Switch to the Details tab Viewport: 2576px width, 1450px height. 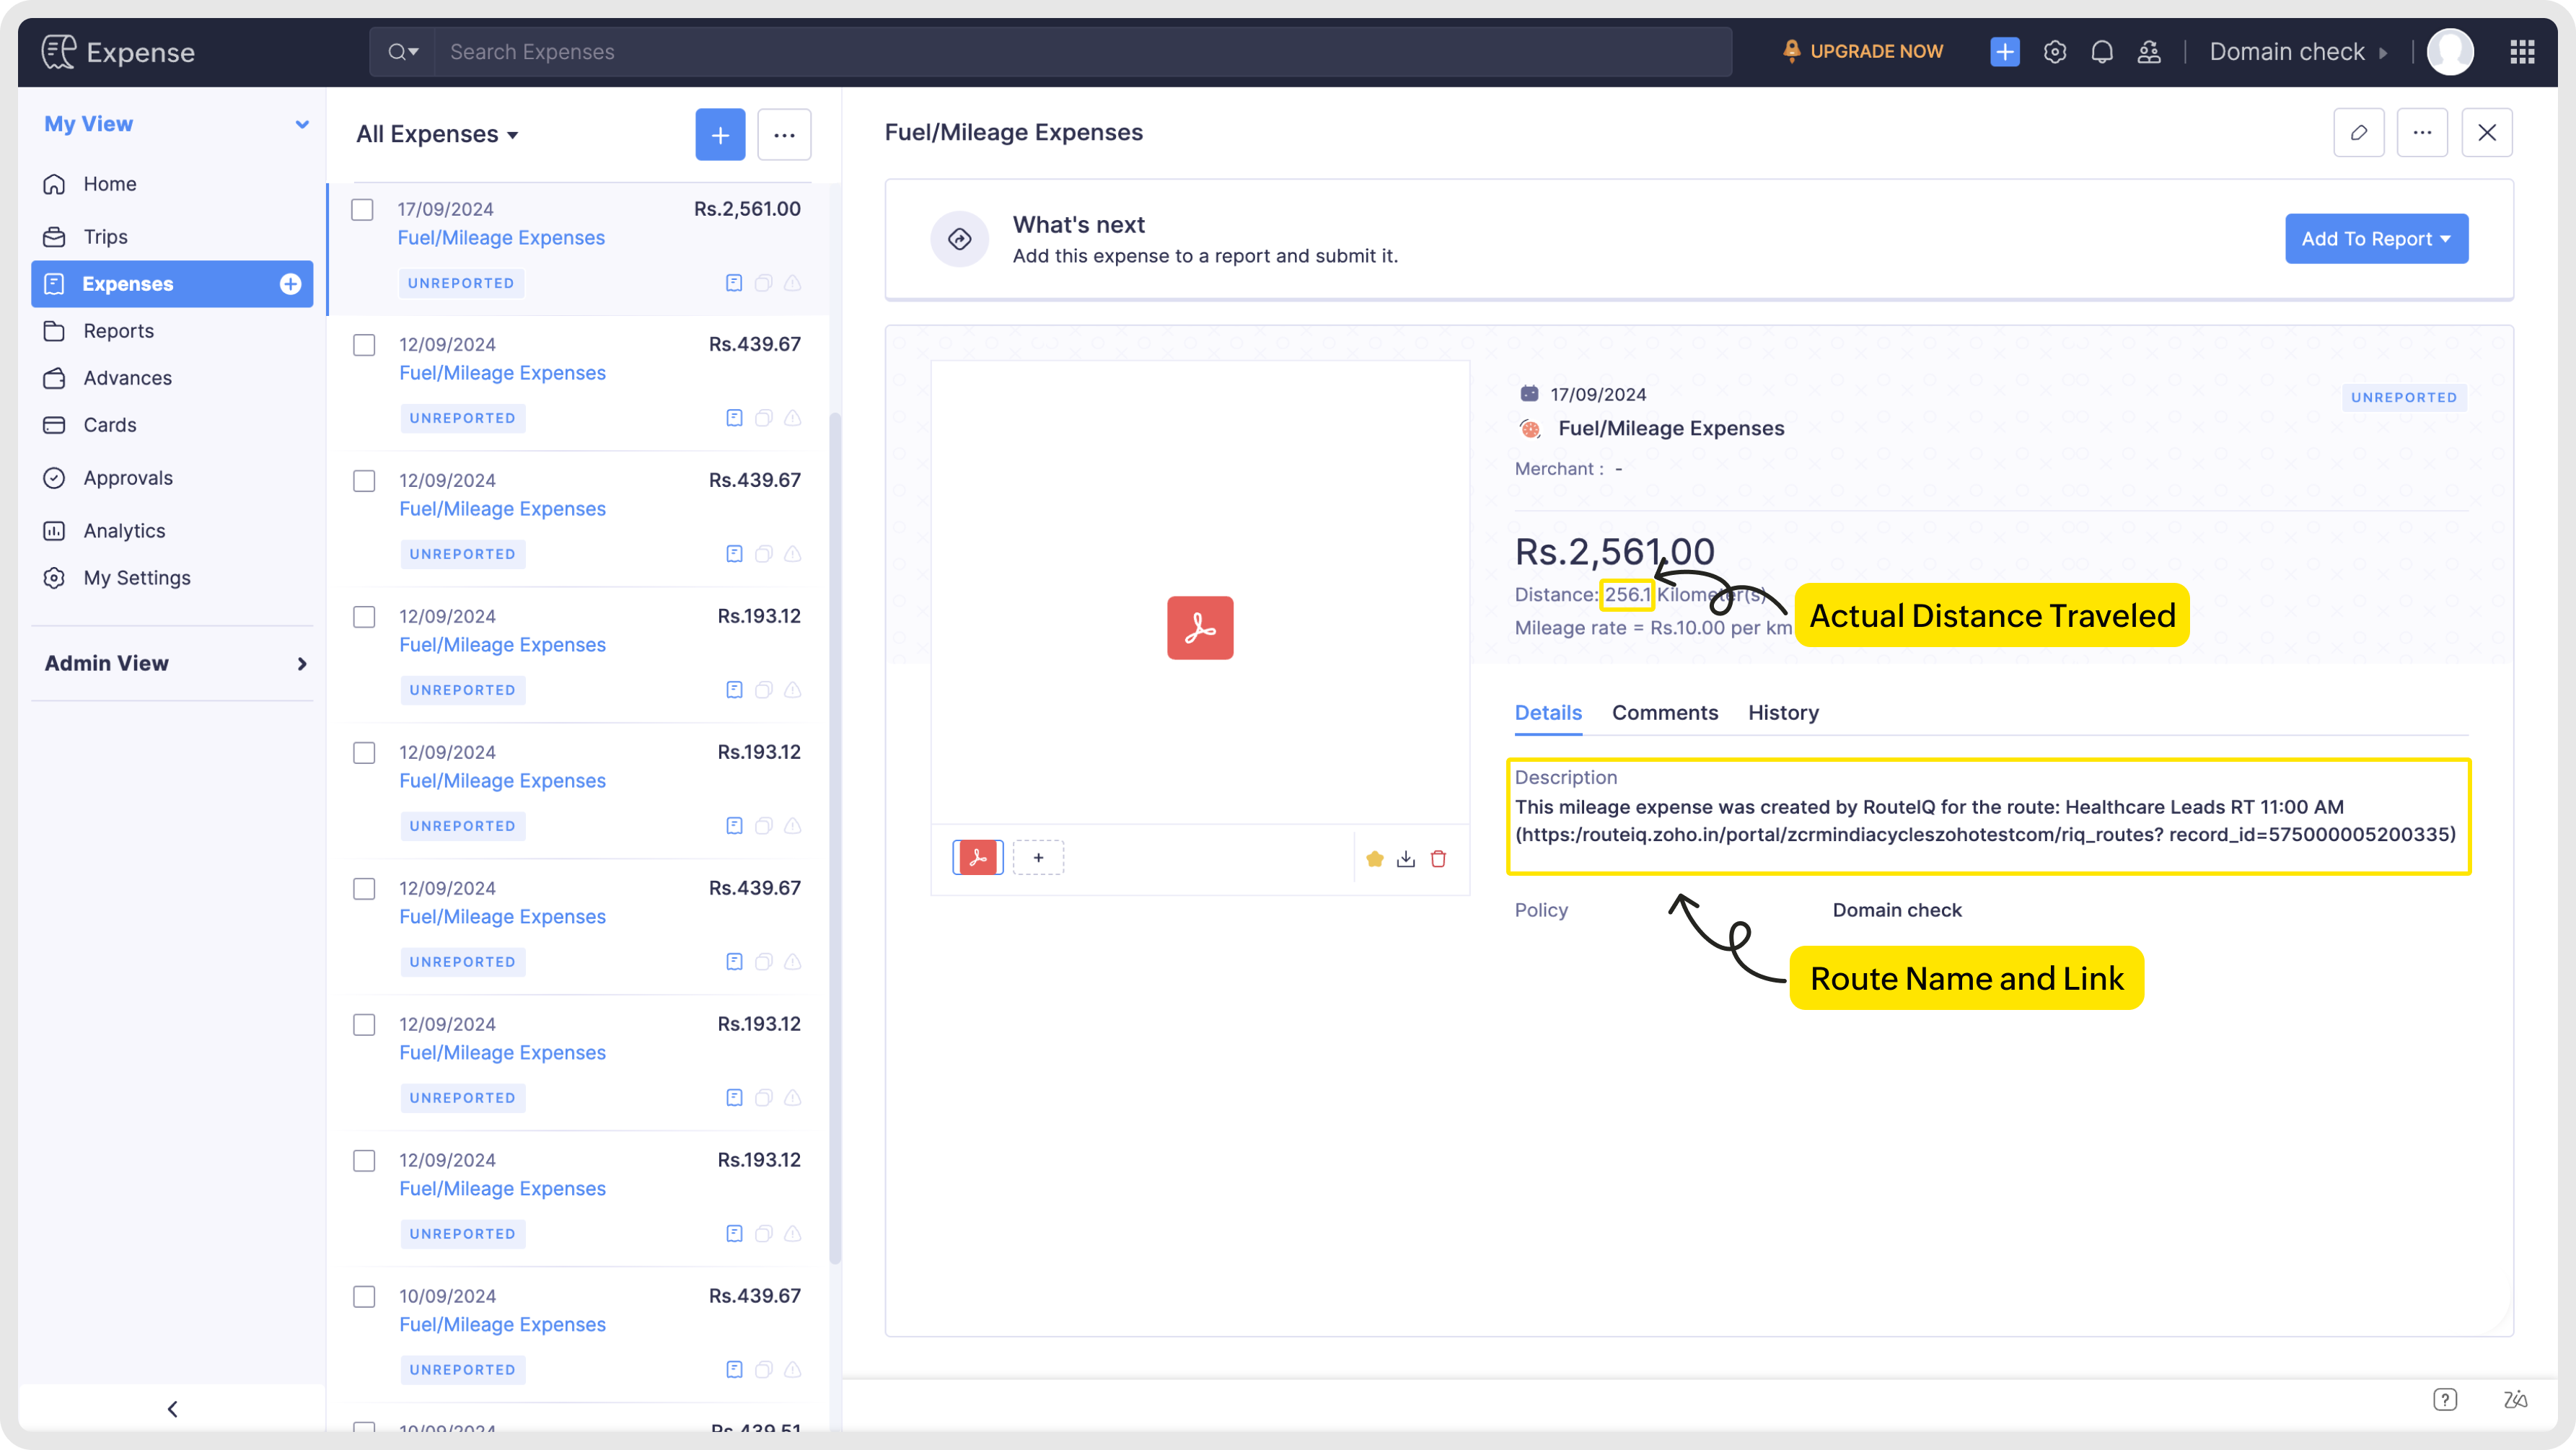[x=1548, y=713]
